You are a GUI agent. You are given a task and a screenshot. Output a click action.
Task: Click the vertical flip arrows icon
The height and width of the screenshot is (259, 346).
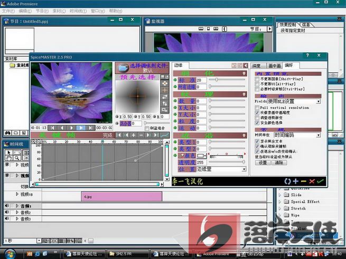pos(165,103)
